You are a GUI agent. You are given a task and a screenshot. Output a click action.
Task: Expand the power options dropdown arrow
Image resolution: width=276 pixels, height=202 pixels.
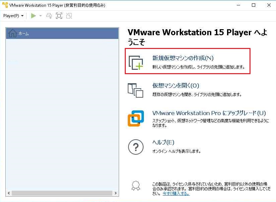pyautogui.click(x=41, y=16)
